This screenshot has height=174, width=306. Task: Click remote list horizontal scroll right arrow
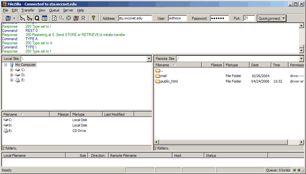(302, 142)
